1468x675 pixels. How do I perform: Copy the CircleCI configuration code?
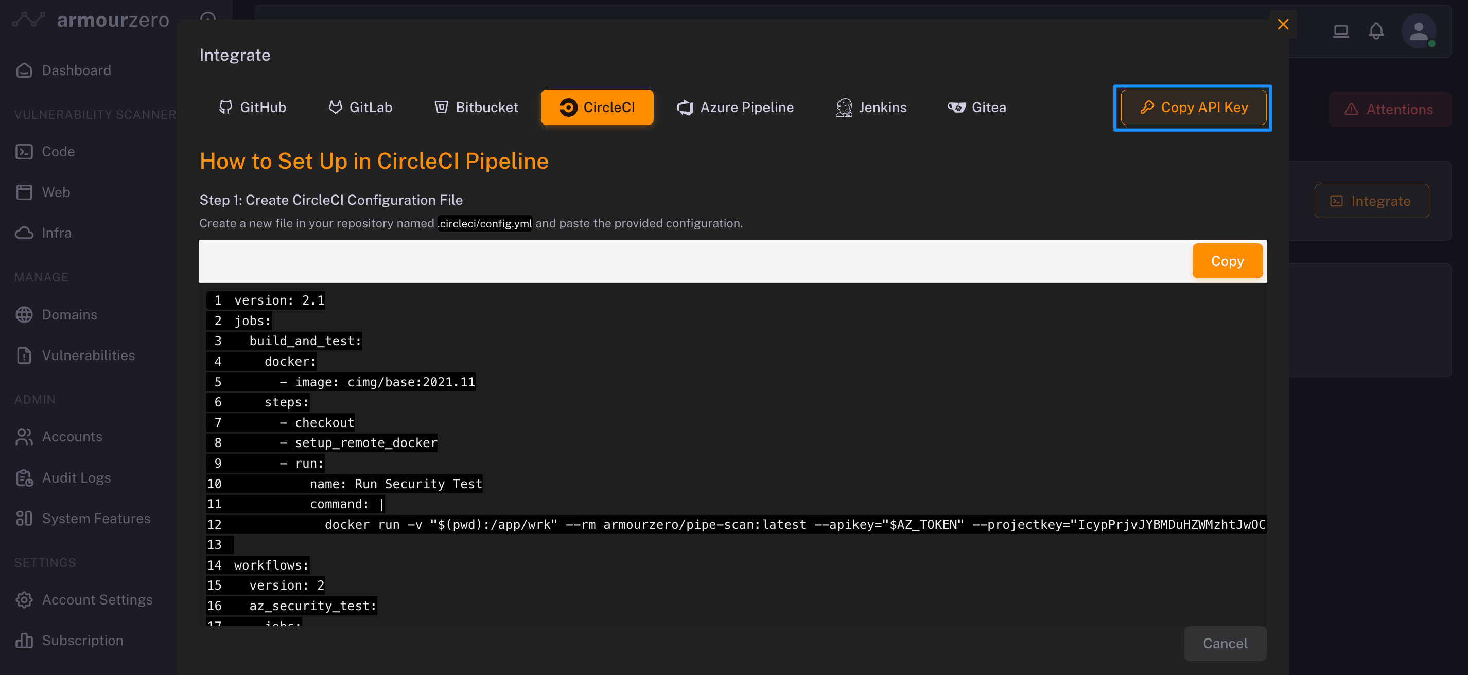(x=1227, y=261)
